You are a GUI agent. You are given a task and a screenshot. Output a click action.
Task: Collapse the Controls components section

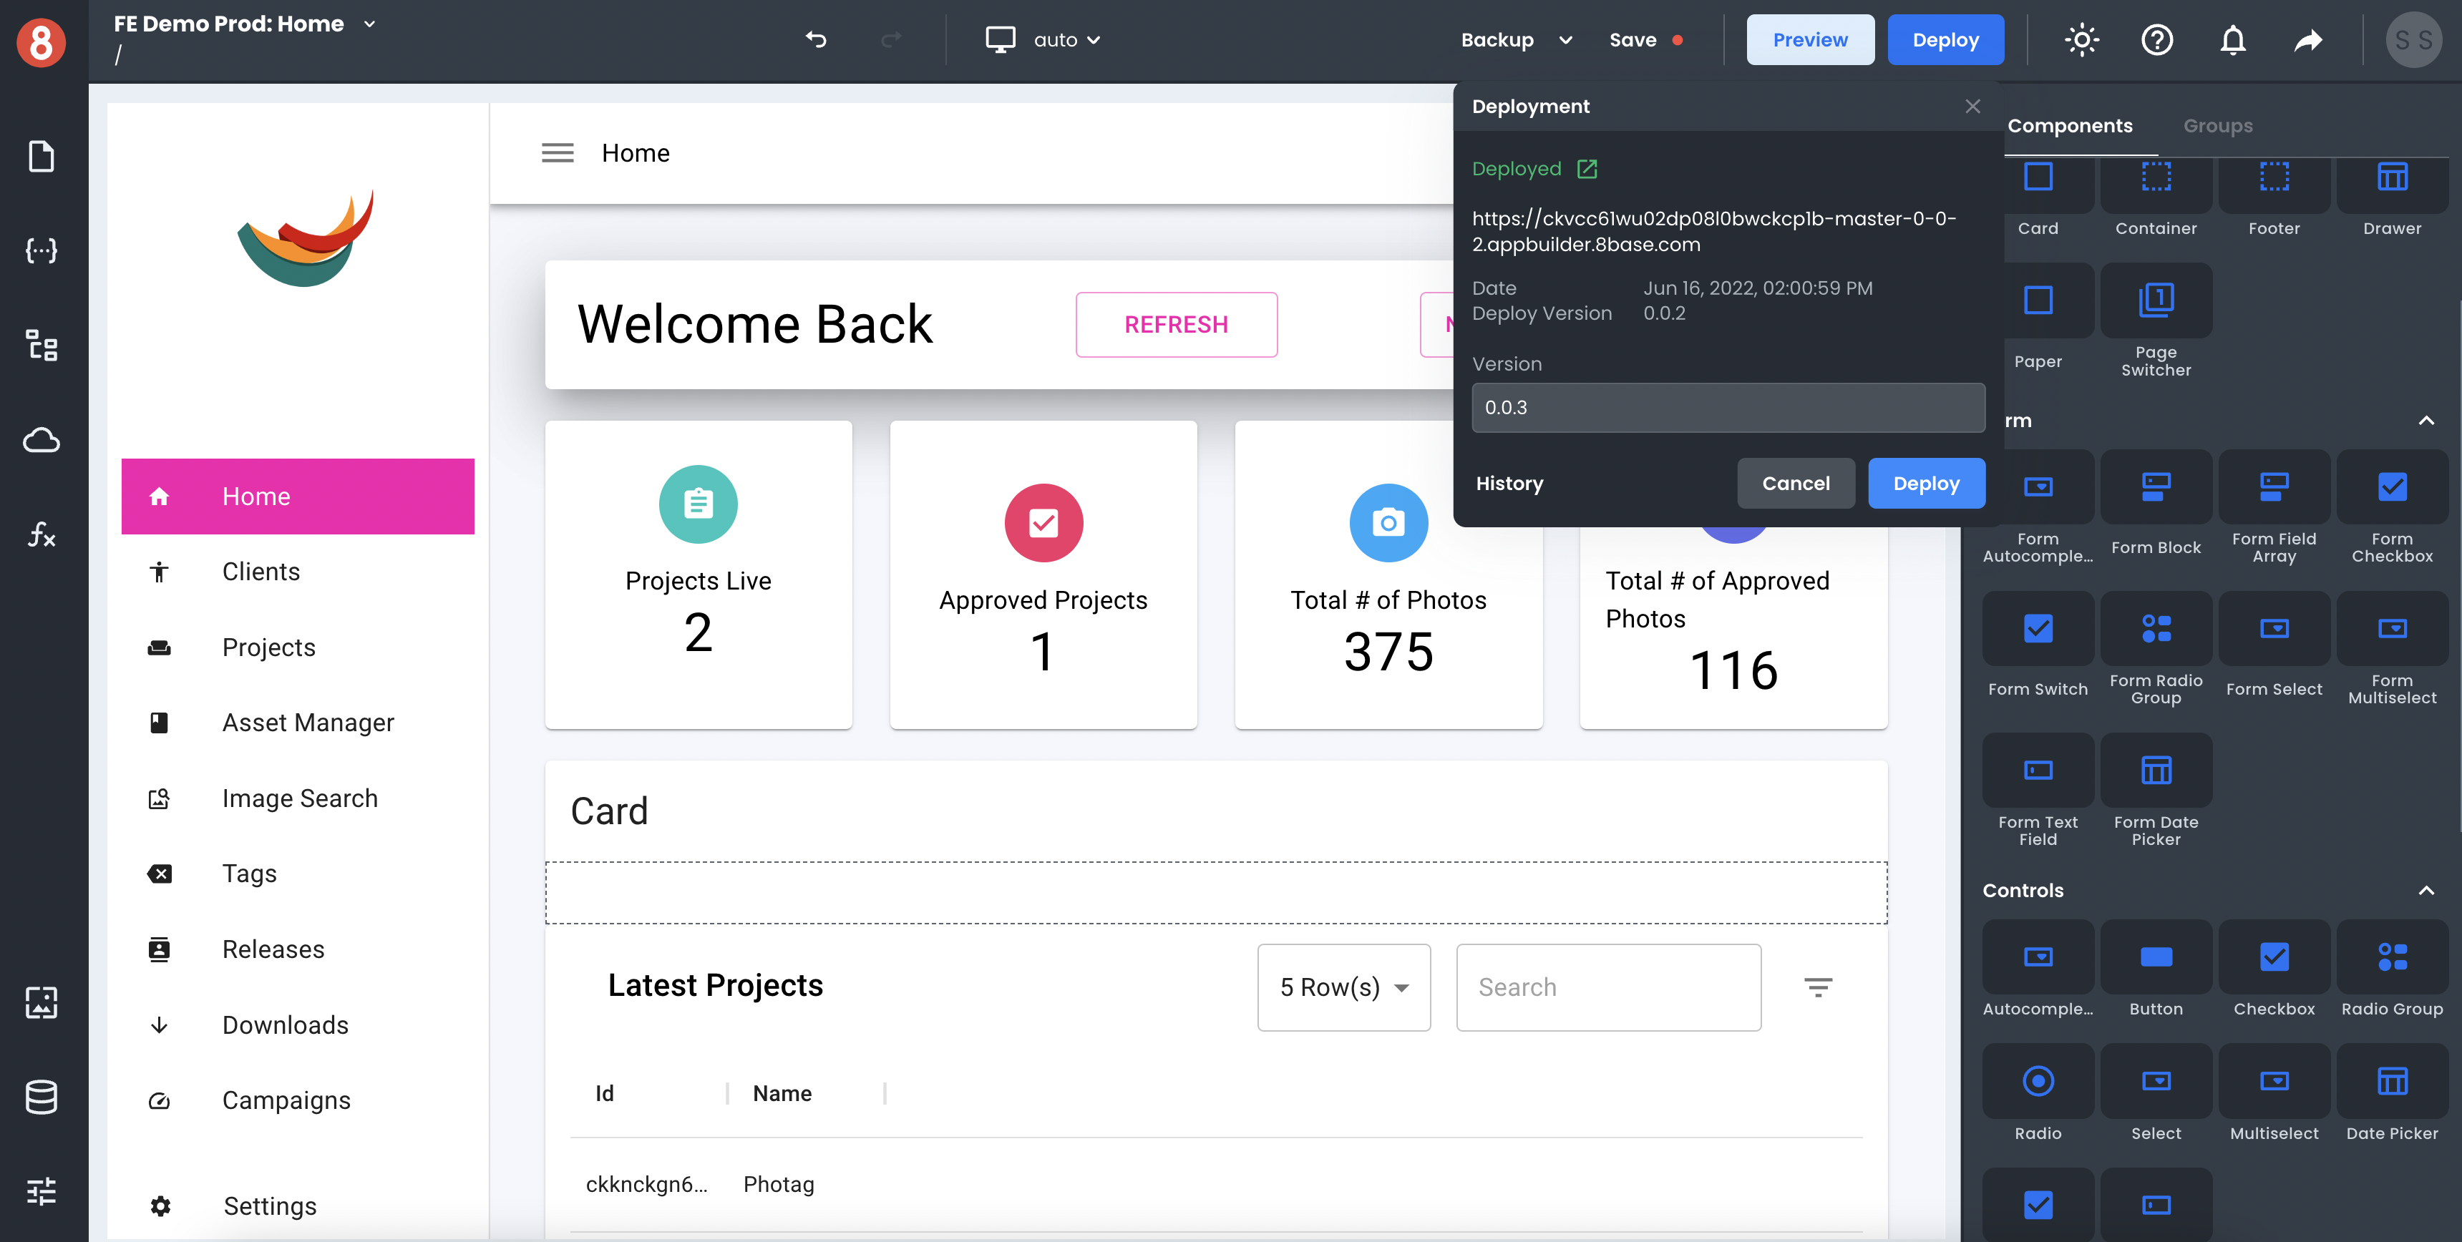pos(2425,889)
